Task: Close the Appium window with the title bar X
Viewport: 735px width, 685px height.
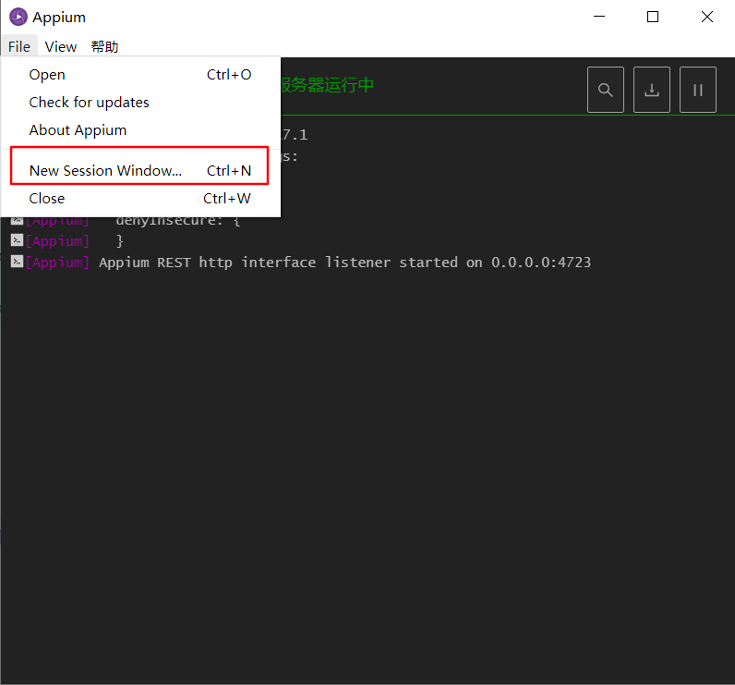Action: pyautogui.click(x=707, y=17)
